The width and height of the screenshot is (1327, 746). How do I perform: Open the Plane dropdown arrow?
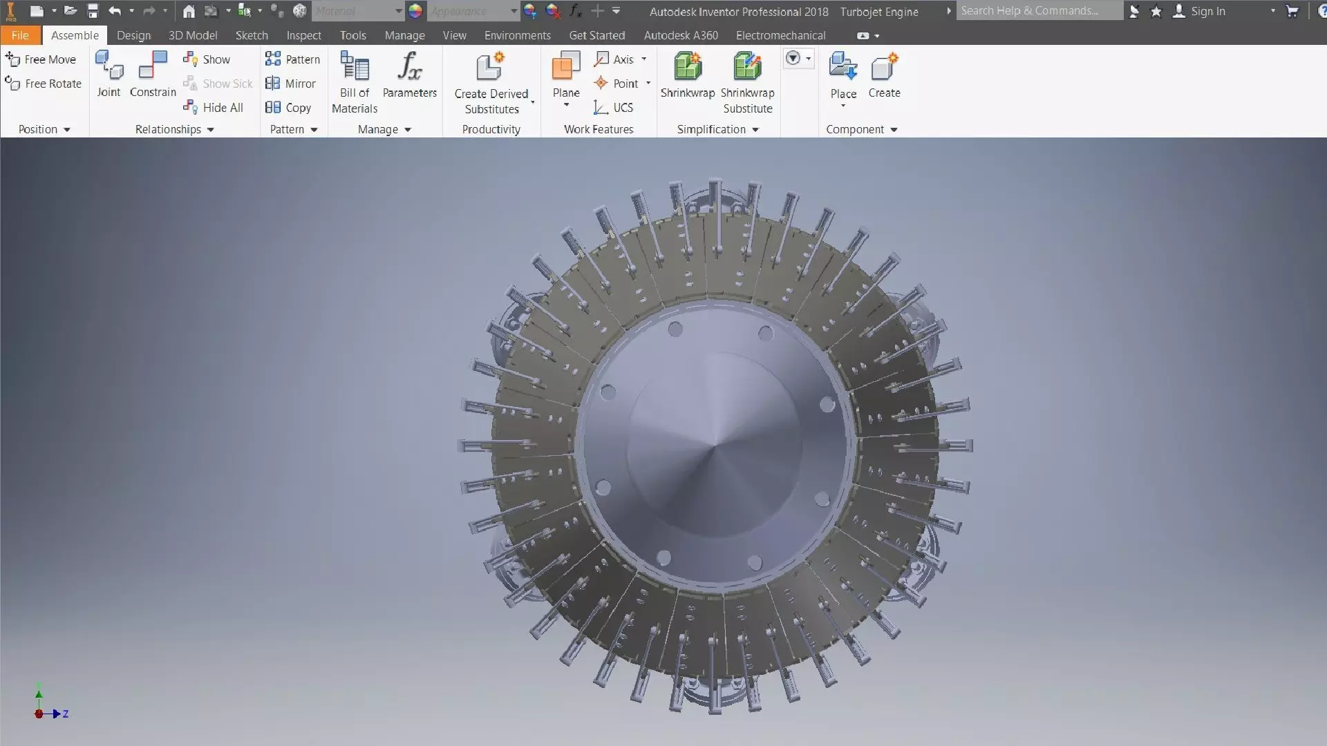click(x=566, y=106)
